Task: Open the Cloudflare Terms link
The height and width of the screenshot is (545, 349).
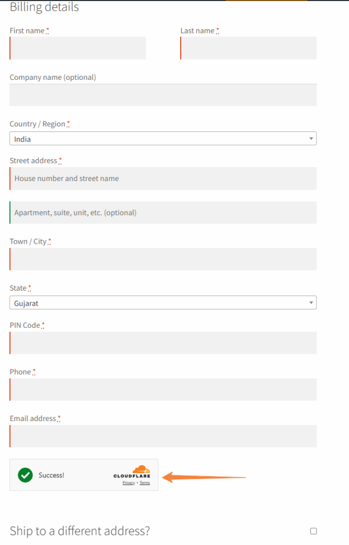Action: click(145, 483)
